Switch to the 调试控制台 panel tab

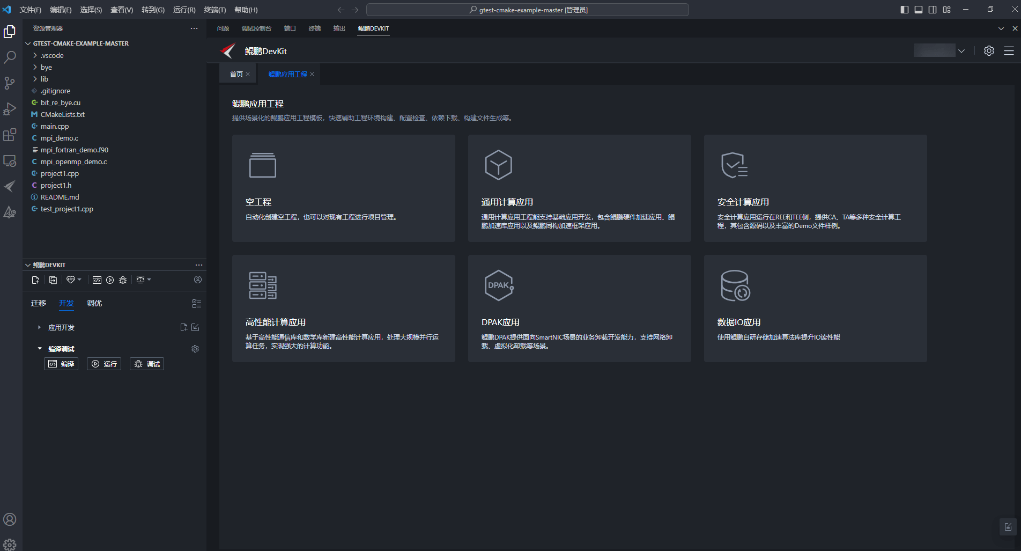[256, 28]
